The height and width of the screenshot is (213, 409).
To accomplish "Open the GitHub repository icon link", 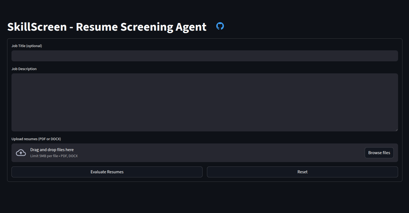I will (x=220, y=26).
